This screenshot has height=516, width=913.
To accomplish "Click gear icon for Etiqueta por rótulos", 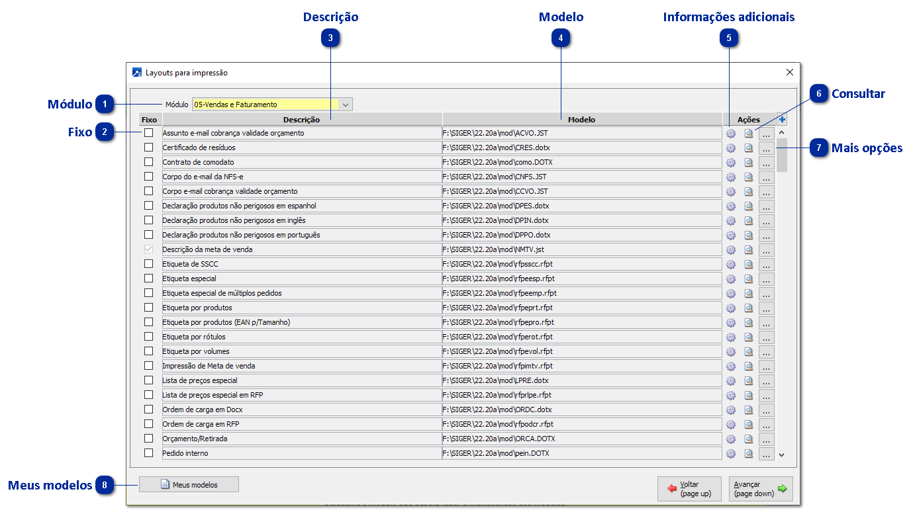I will point(731,337).
